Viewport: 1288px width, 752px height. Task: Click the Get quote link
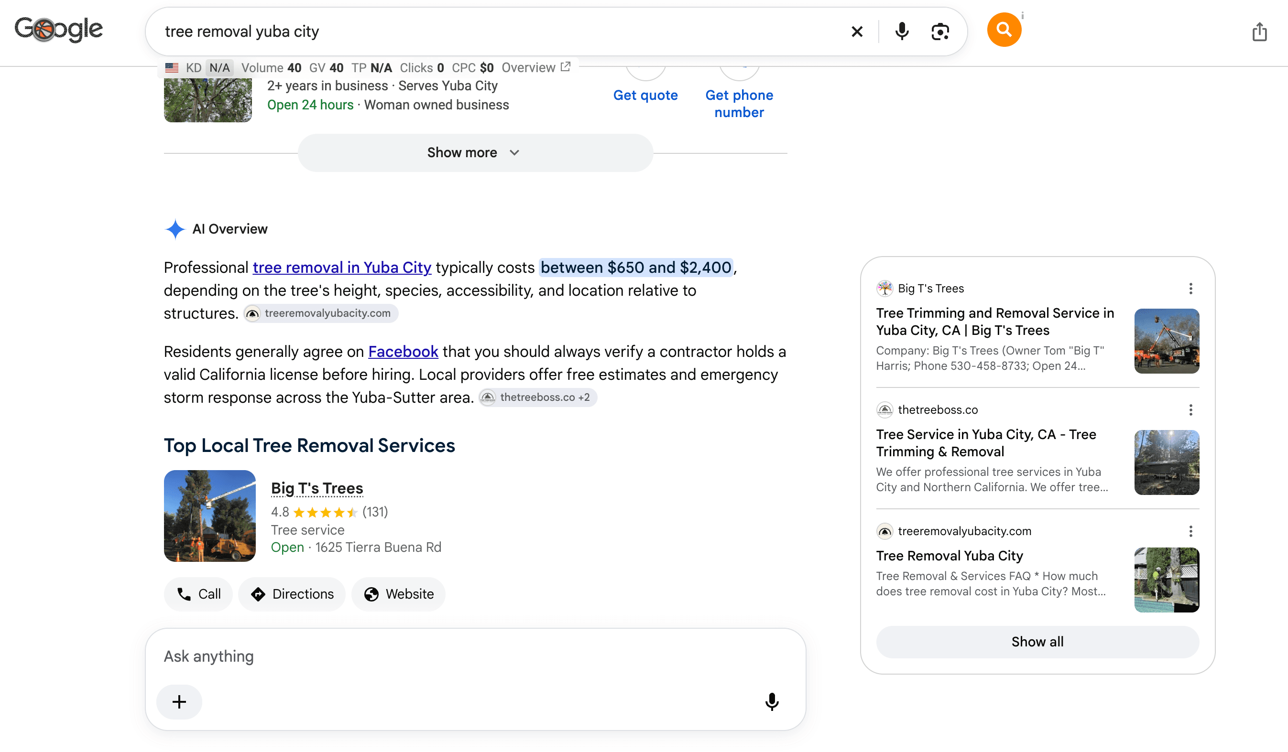(x=645, y=95)
